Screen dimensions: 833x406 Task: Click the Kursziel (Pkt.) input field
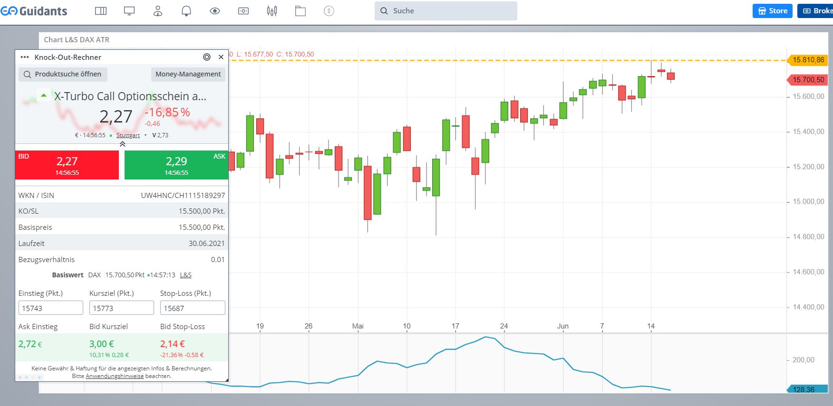(121, 308)
